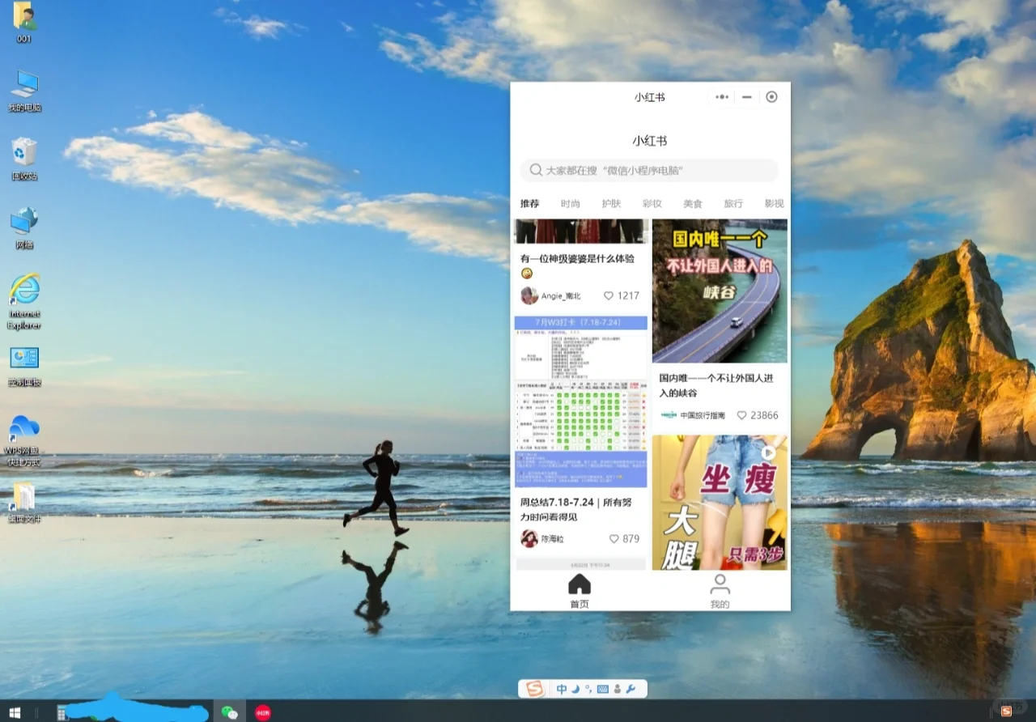
Task: Open the 旅行 category tab
Action: point(733,204)
